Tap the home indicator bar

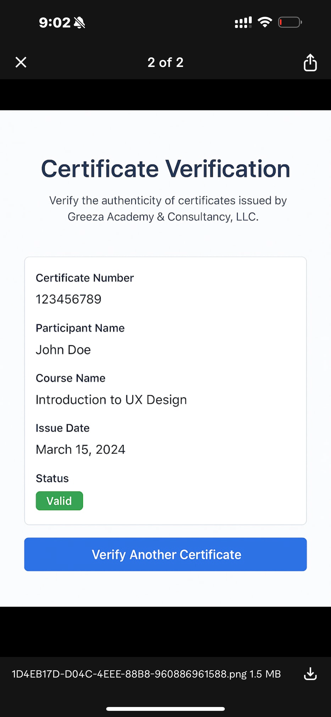[165, 709]
